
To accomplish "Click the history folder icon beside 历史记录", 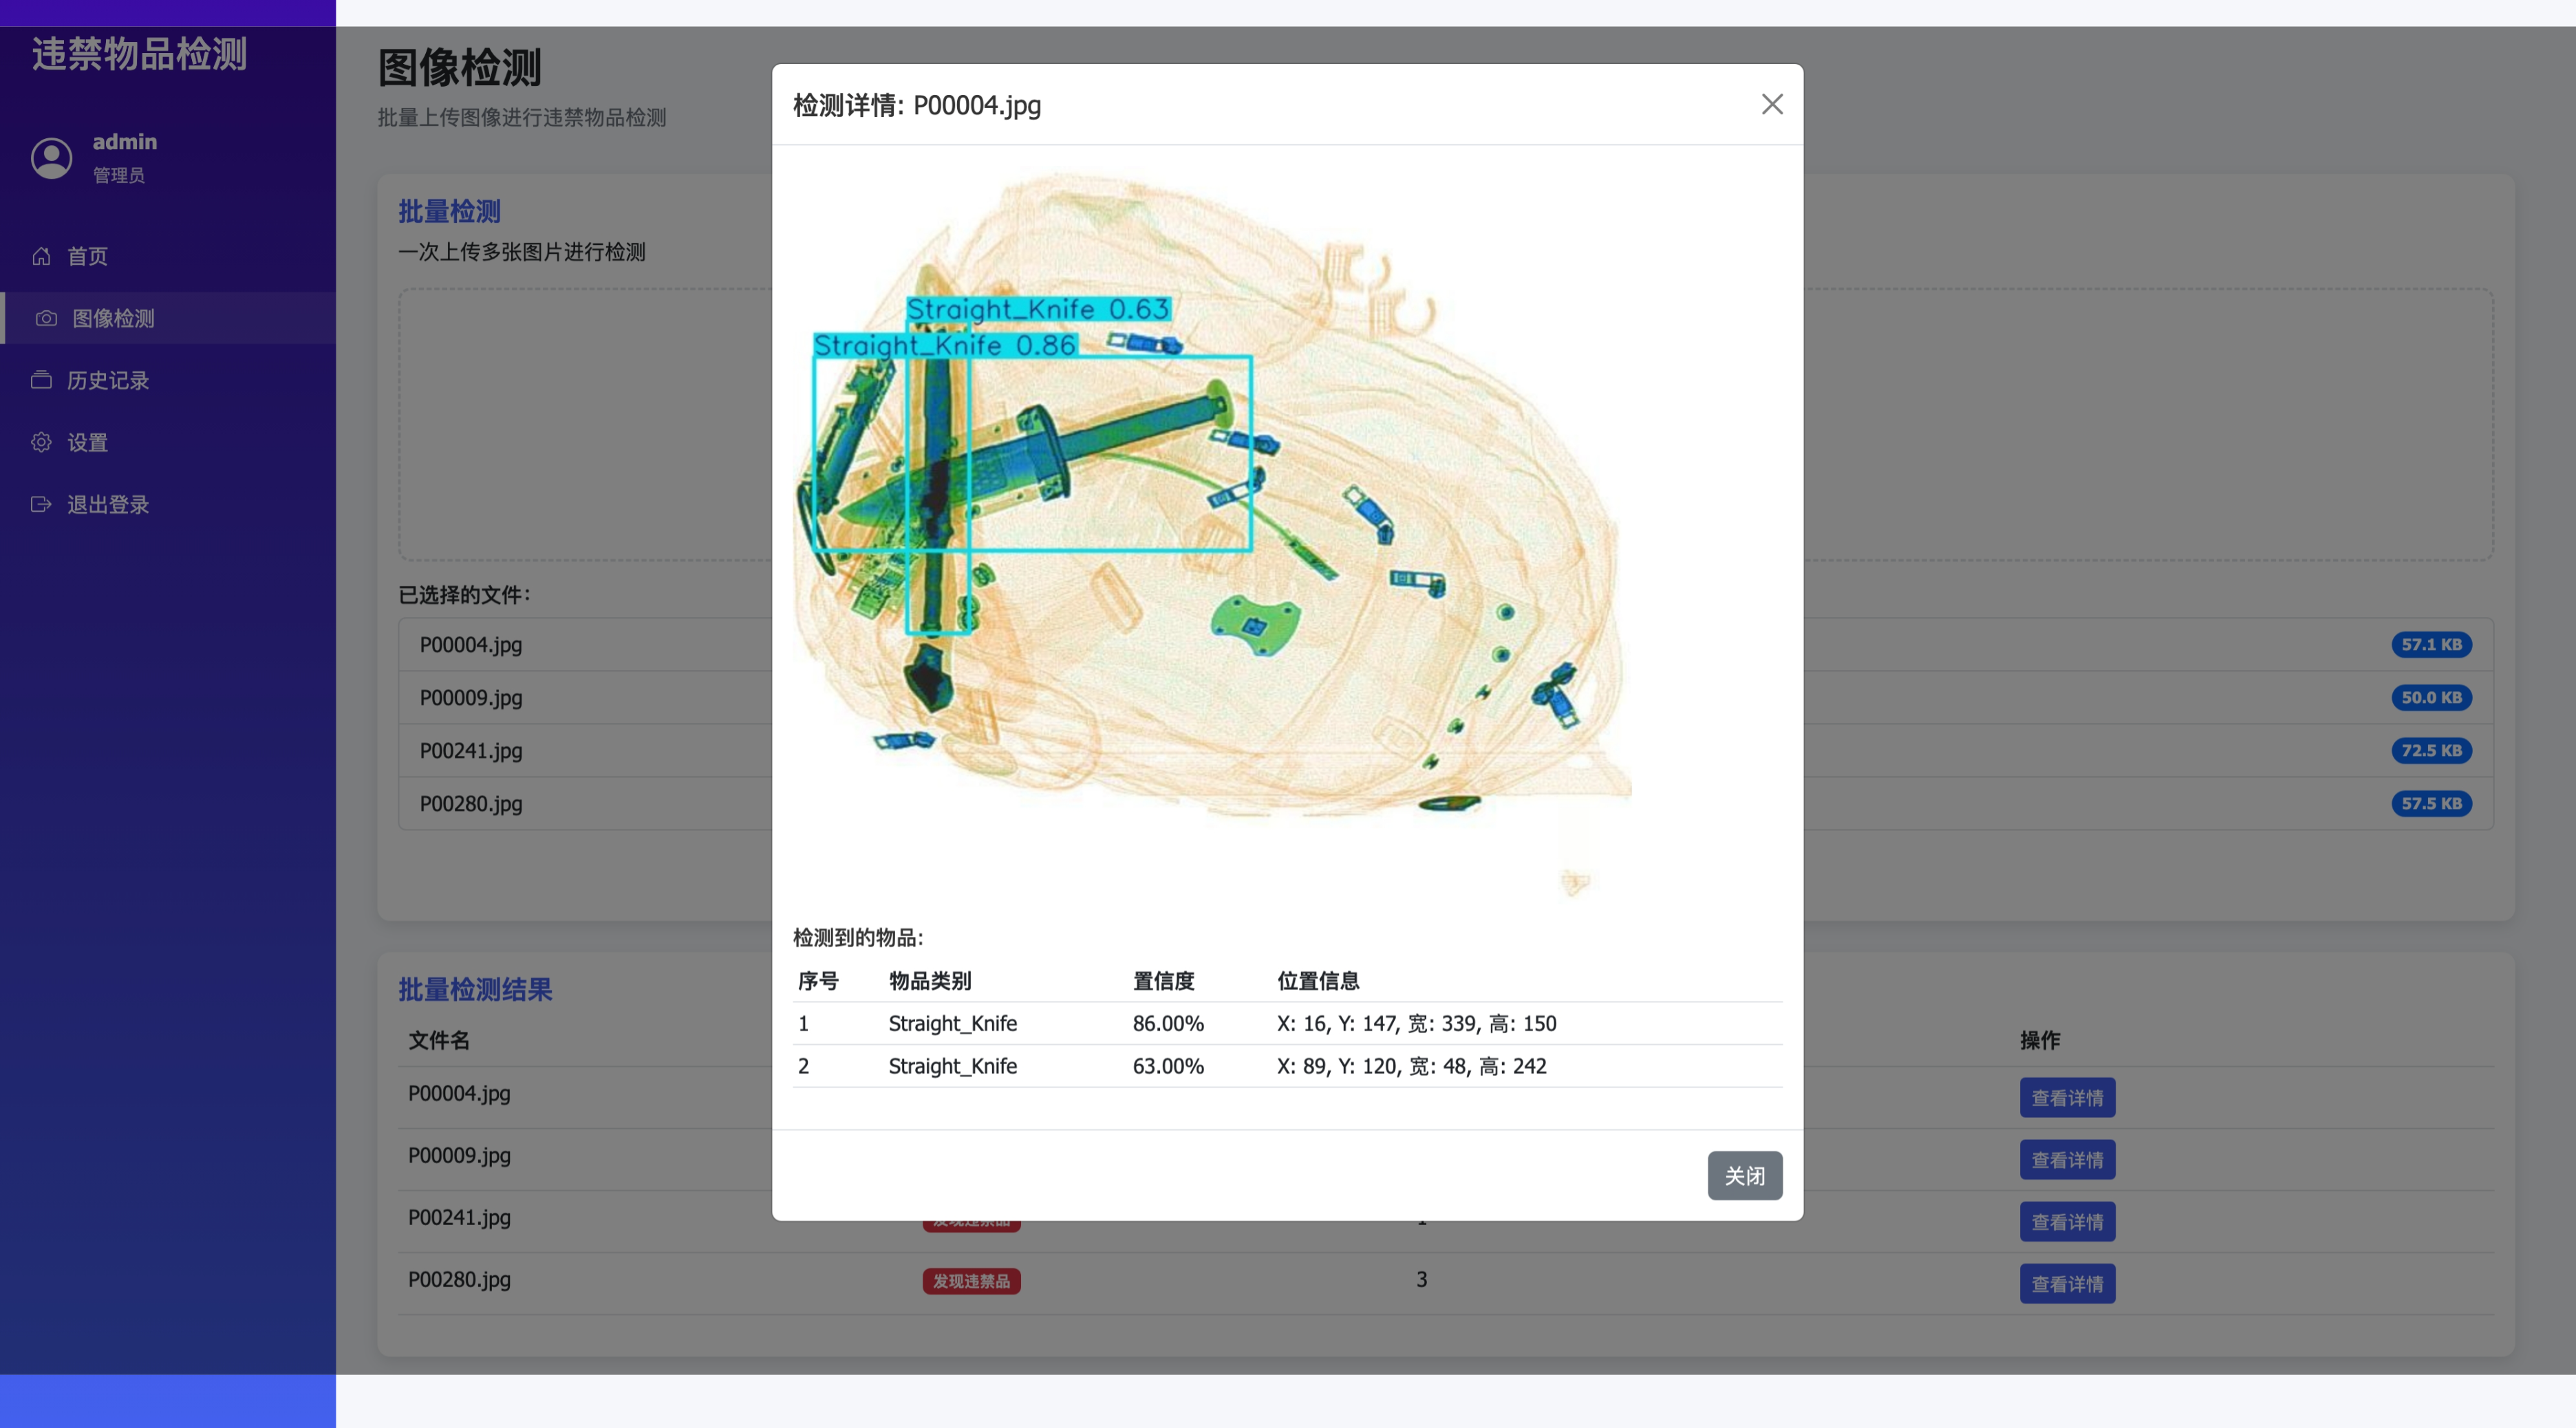I will point(41,380).
